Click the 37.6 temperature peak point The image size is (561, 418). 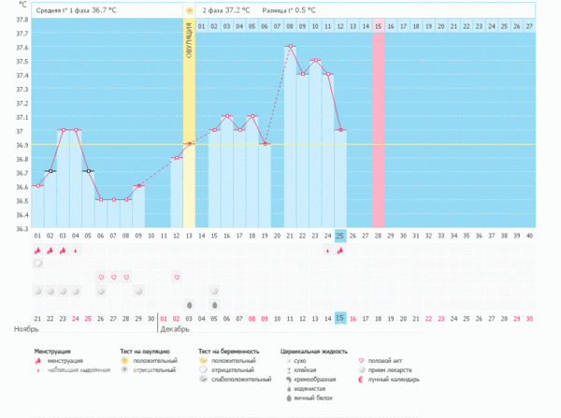tap(290, 47)
